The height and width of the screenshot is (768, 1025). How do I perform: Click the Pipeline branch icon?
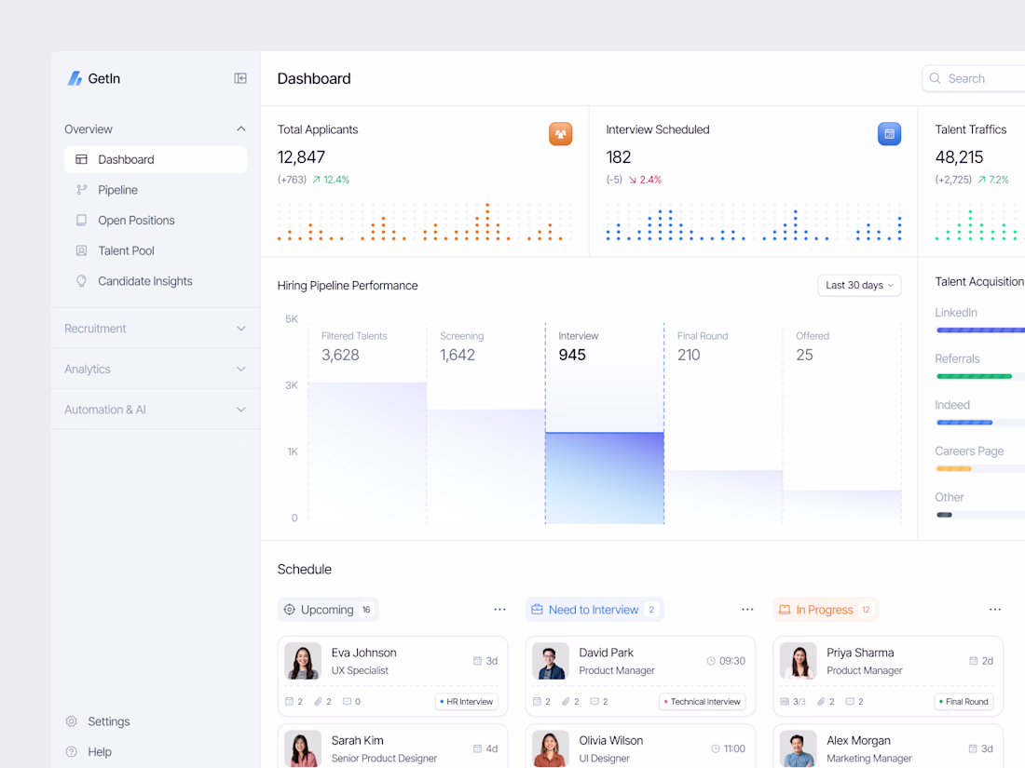(x=82, y=190)
